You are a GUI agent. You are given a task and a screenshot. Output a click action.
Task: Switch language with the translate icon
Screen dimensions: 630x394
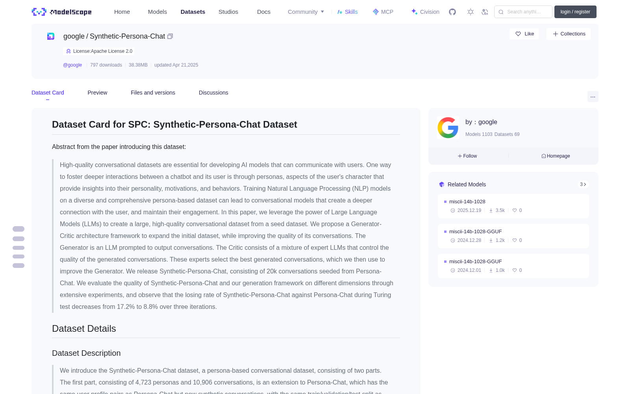pos(485,12)
